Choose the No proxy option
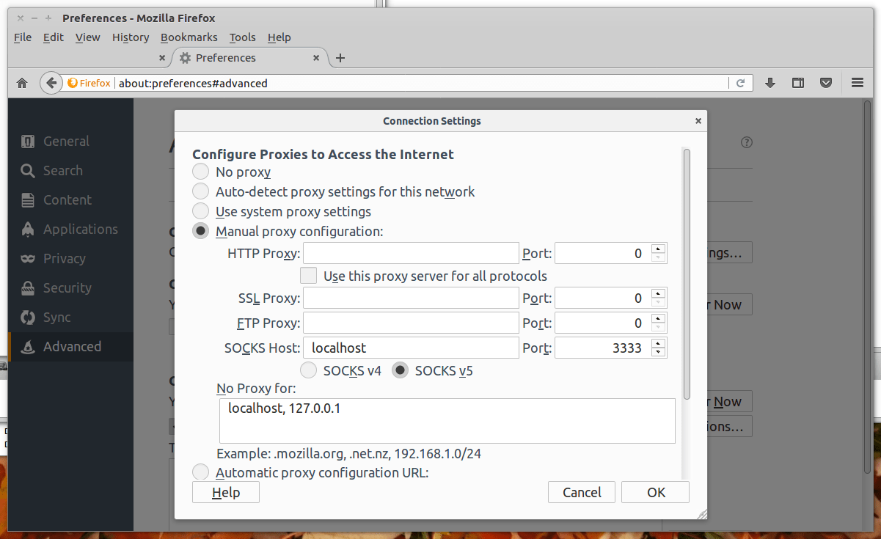Screen dimensions: 881x539 pyautogui.click(x=200, y=172)
